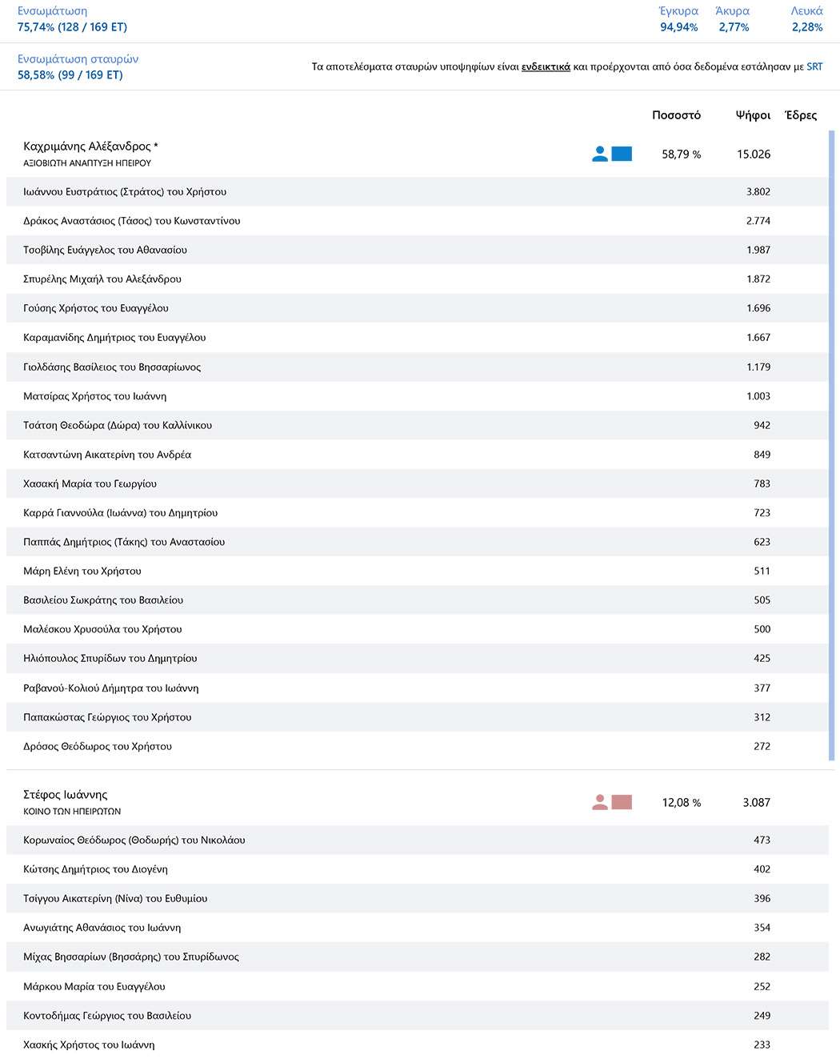Click the Έδρες column header
Screen dimensions: 840x1059
pos(801,115)
